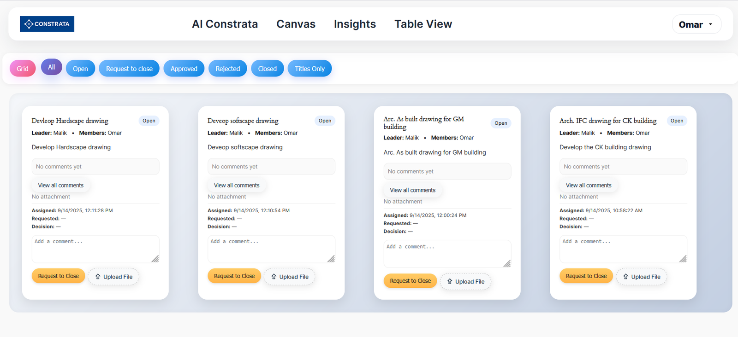The height and width of the screenshot is (337, 738).
Task: Show only Approved tasks
Action: pyautogui.click(x=184, y=69)
